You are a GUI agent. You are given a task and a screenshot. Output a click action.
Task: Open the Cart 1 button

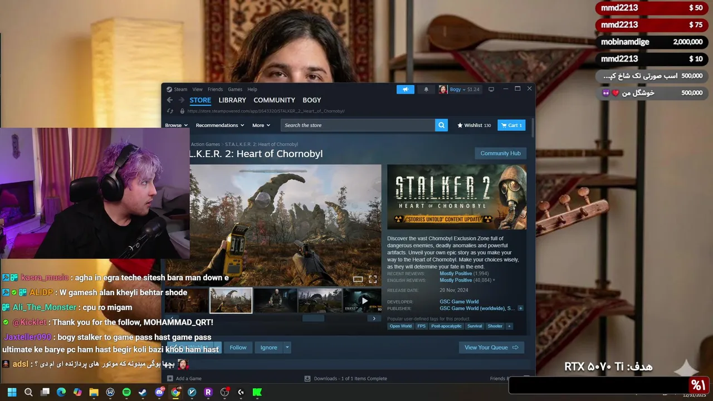[x=511, y=125]
